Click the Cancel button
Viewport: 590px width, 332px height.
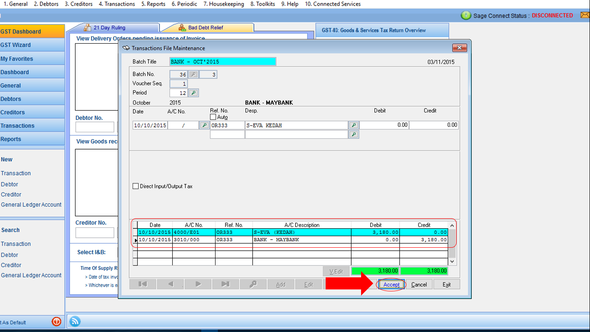[x=419, y=284]
